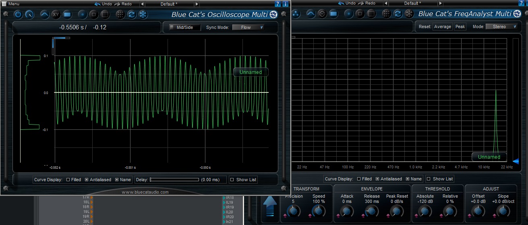
Task: Click the diamond curve icon in FreqAnalyst
Action: (x=322, y=14)
